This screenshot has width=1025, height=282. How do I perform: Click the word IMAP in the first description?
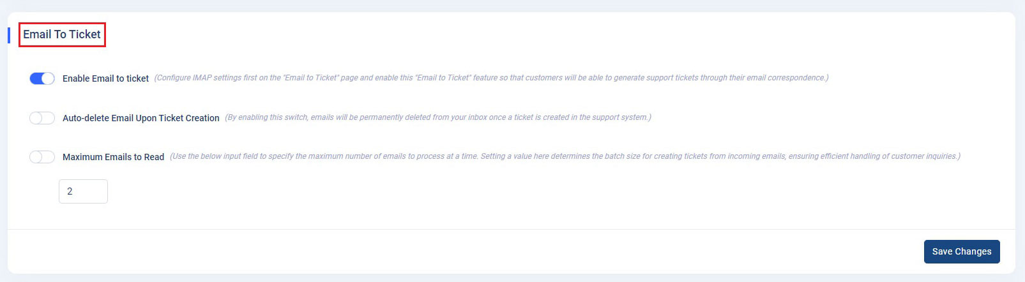(x=202, y=78)
